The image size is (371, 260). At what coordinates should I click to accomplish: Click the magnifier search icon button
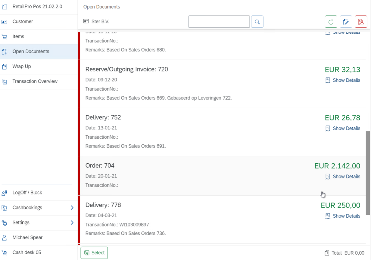pyautogui.click(x=257, y=22)
